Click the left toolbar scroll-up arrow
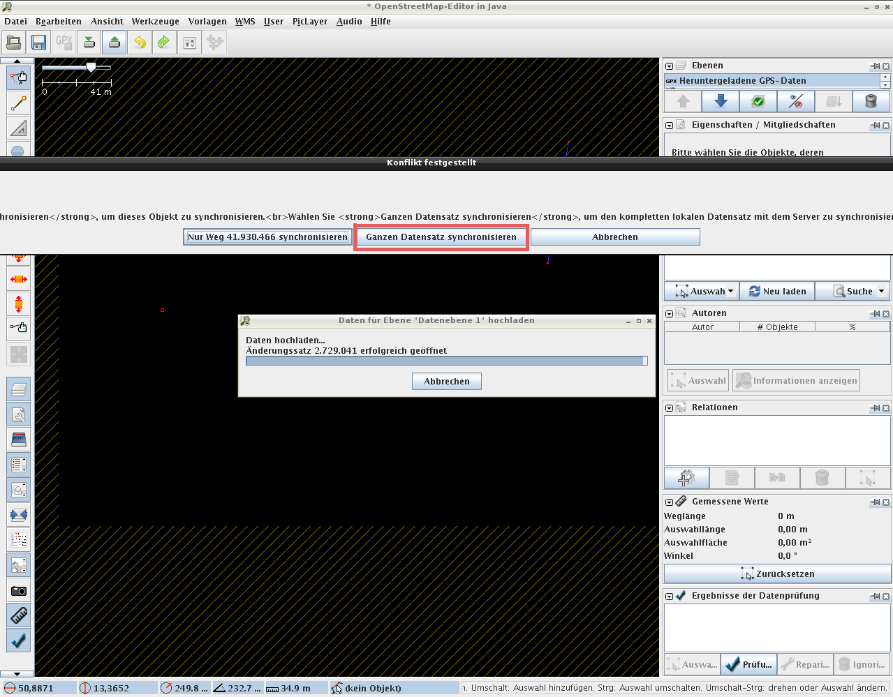This screenshot has height=697, width=893. tap(17, 61)
